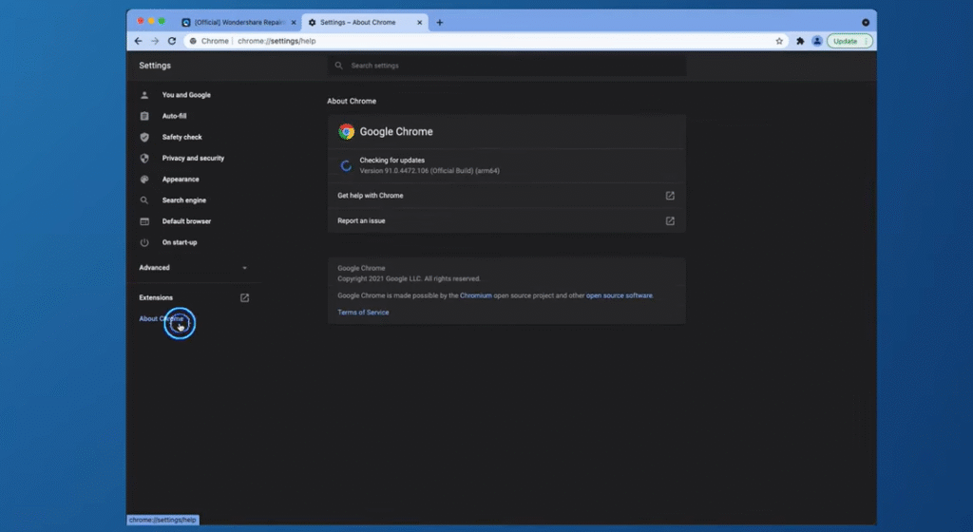Screen dimensions: 973x532
Task: Click the Search settings field
Action: coord(506,66)
